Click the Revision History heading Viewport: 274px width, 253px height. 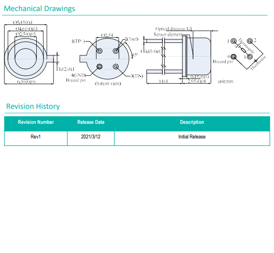33,107
